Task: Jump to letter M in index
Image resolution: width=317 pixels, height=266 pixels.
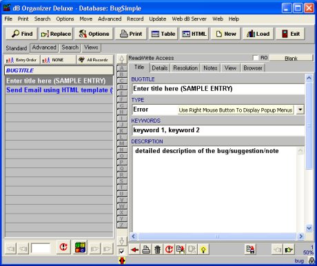Action: pos(122,143)
